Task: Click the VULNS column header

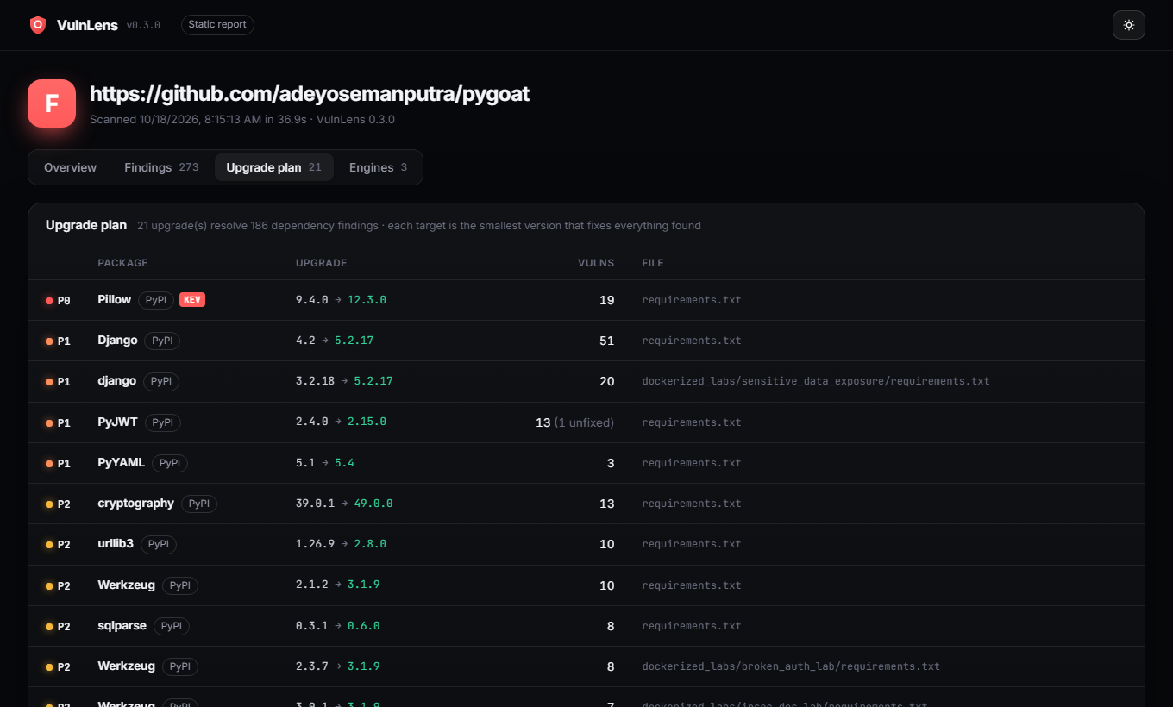Action: (x=596, y=263)
